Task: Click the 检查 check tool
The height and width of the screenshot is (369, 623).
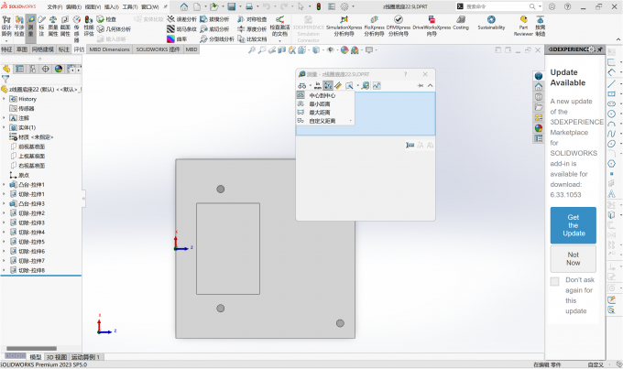Action: 106,19
